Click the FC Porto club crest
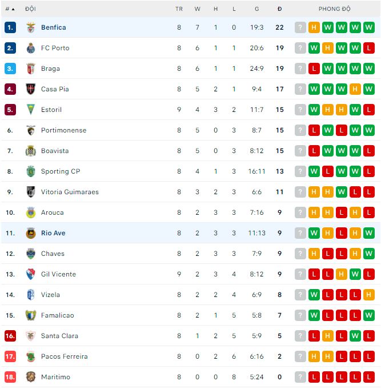Viewport: 381px width, 389px height. [31, 48]
